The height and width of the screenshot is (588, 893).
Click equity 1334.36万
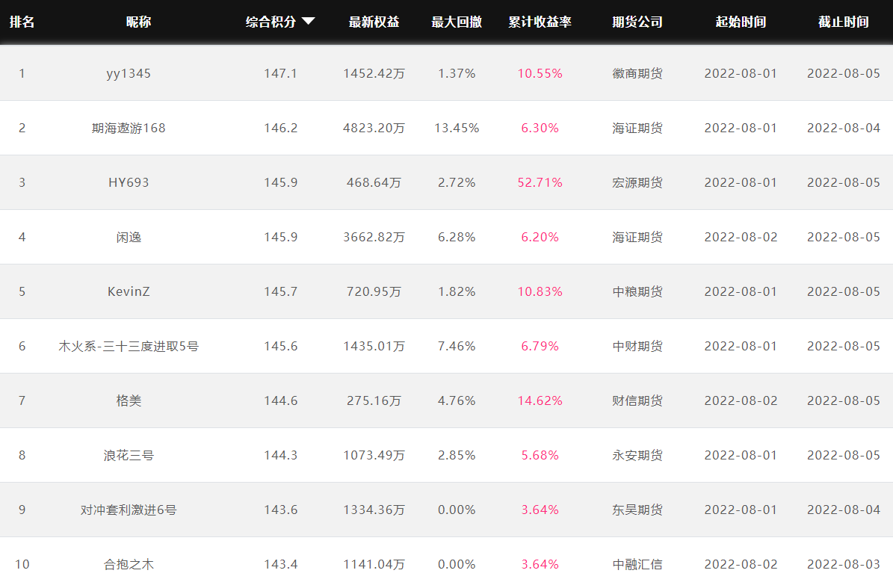[374, 510]
